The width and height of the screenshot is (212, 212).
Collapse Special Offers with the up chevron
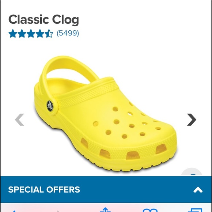coord(198,190)
